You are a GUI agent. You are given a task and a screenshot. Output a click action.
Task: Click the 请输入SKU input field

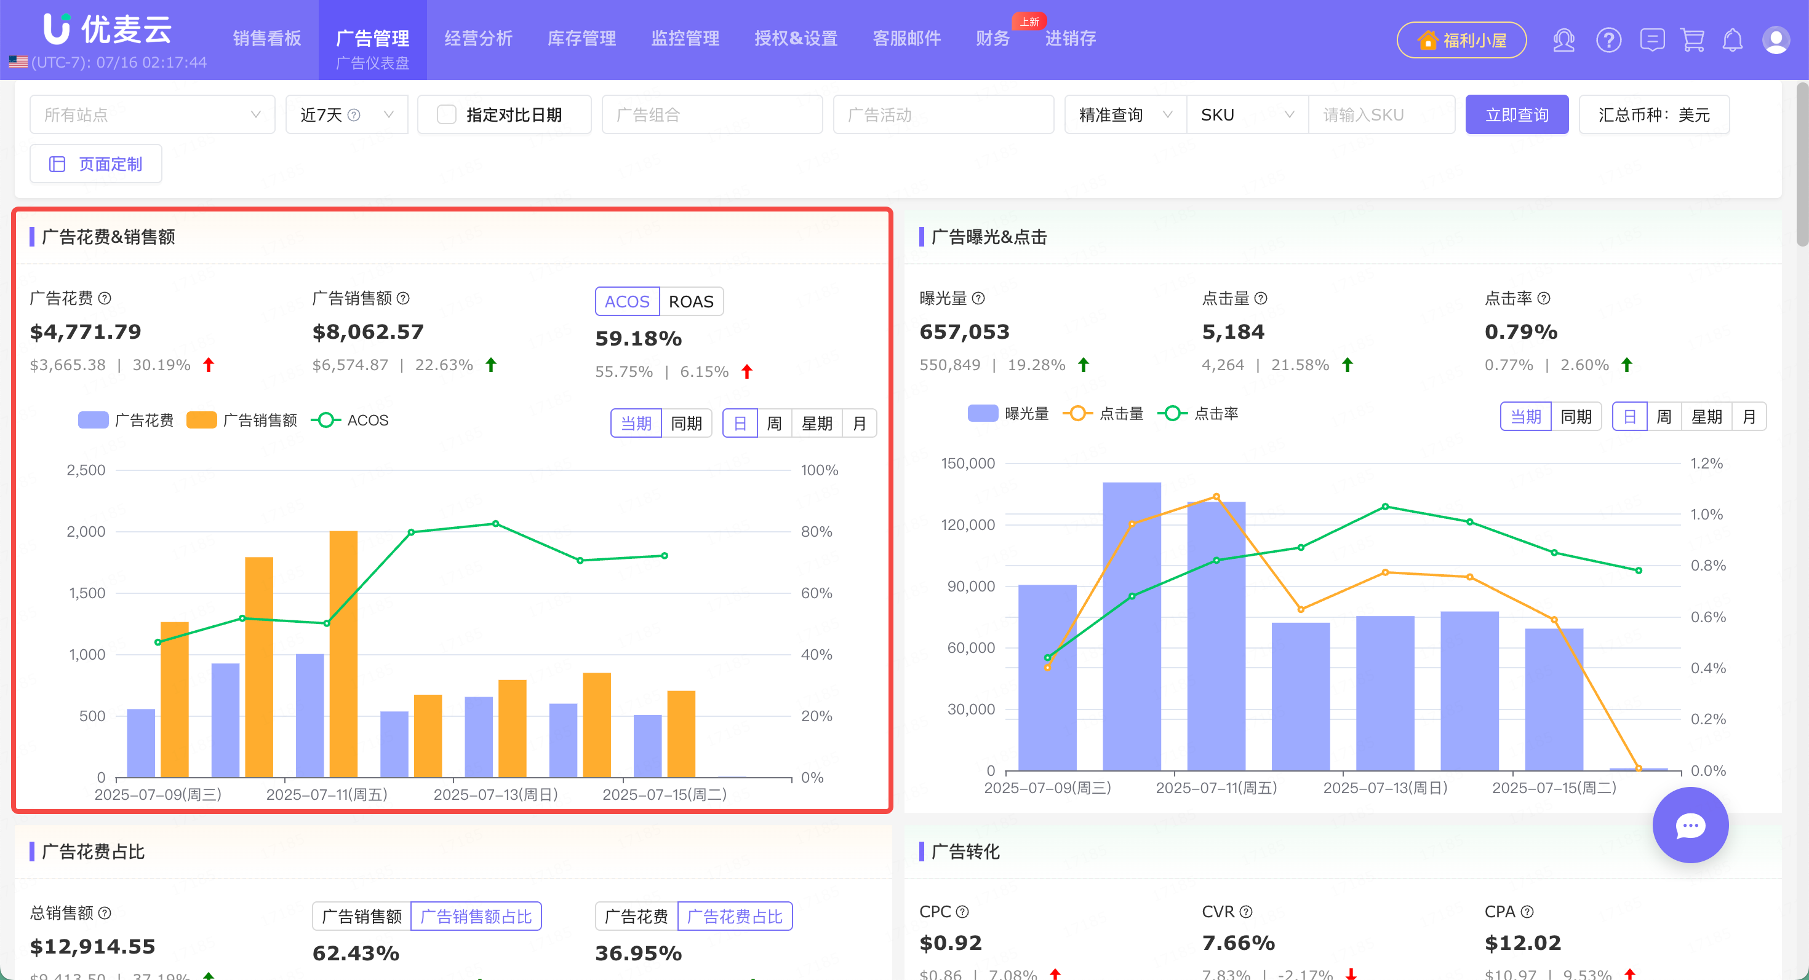pyautogui.click(x=1381, y=114)
